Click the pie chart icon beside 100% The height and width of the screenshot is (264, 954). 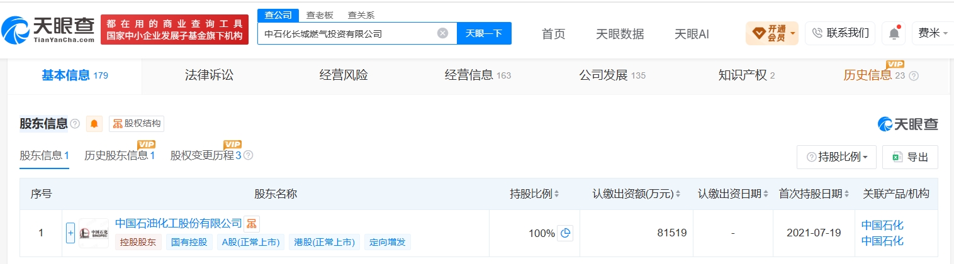[565, 233]
